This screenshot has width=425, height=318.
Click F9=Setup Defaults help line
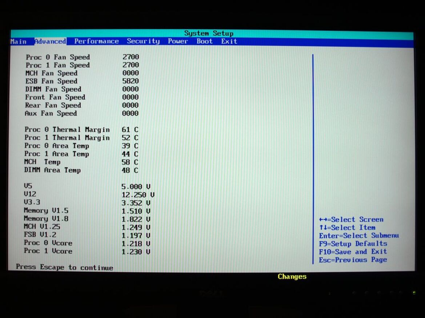click(x=353, y=244)
